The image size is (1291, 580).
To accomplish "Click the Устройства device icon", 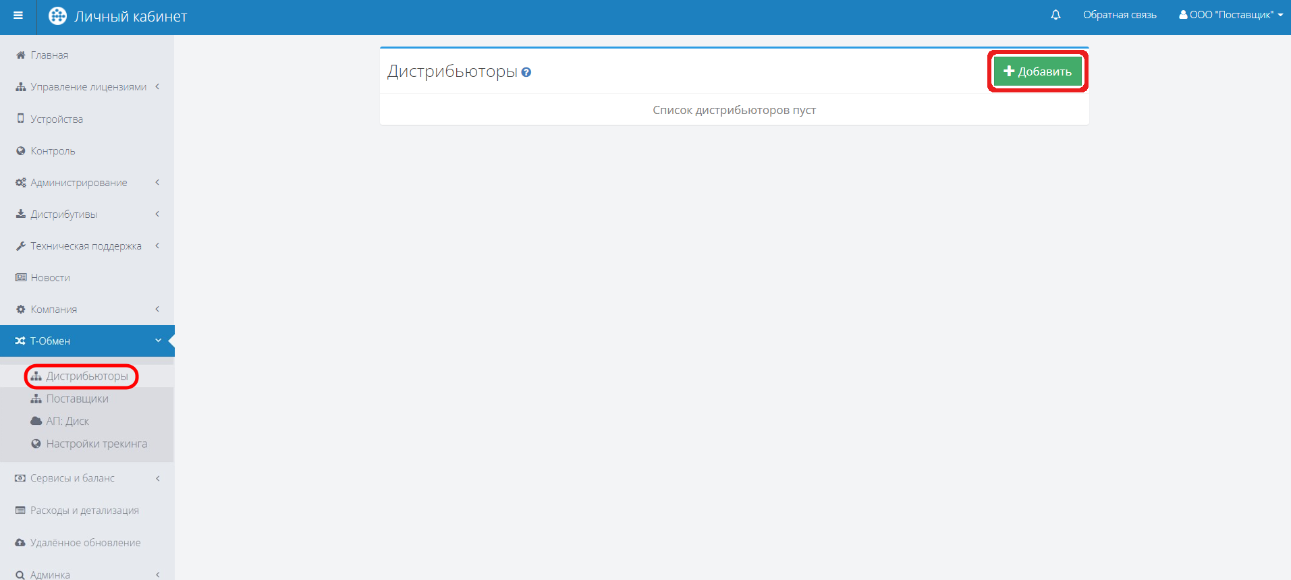I will pos(21,119).
